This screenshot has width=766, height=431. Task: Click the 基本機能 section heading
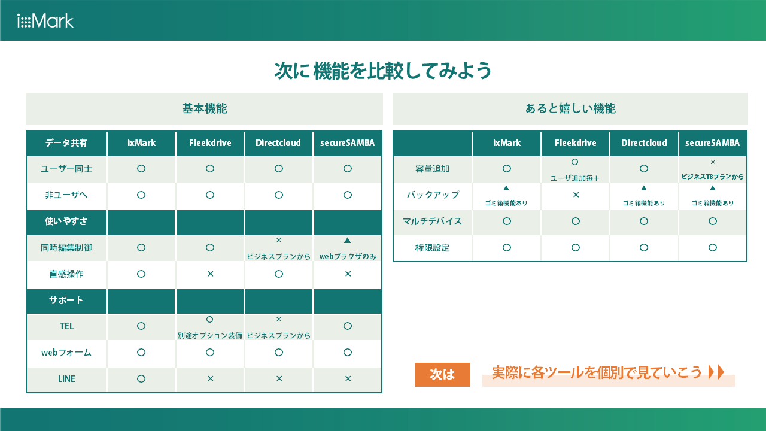coord(204,108)
